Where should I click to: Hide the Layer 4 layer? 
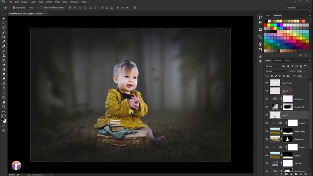coord(267,115)
